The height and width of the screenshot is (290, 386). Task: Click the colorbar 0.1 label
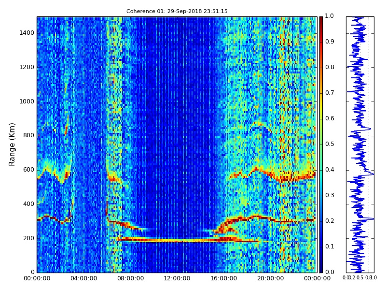pos(330,246)
